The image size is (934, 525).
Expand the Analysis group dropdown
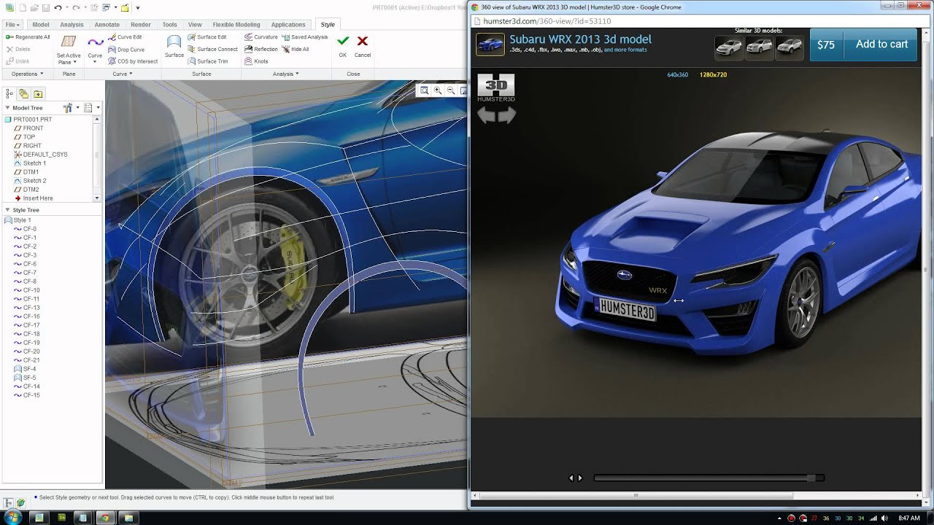tap(286, 74)
